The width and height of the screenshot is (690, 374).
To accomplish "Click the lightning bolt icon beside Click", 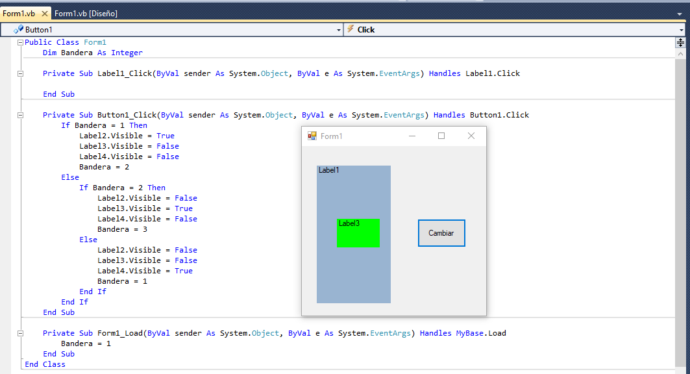I will 351,29.
